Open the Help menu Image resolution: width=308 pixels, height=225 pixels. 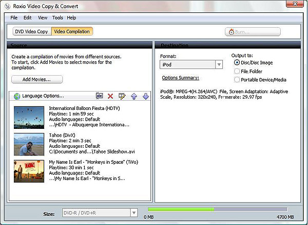point(71,18)
